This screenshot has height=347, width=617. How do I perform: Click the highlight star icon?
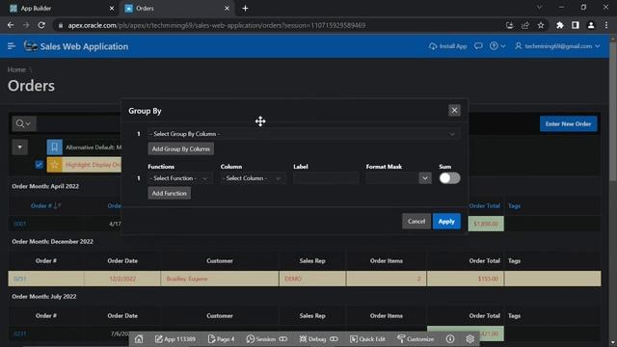pyautogui.click(x=54, y=165)
